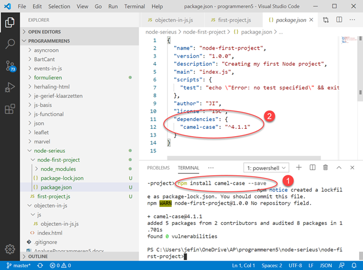Image resolution: width=363 pixels, height=270 pixels.
Task: Maximize the terminal panel with the up chevron
Action: pyautogui.click(x=339, y=167)
